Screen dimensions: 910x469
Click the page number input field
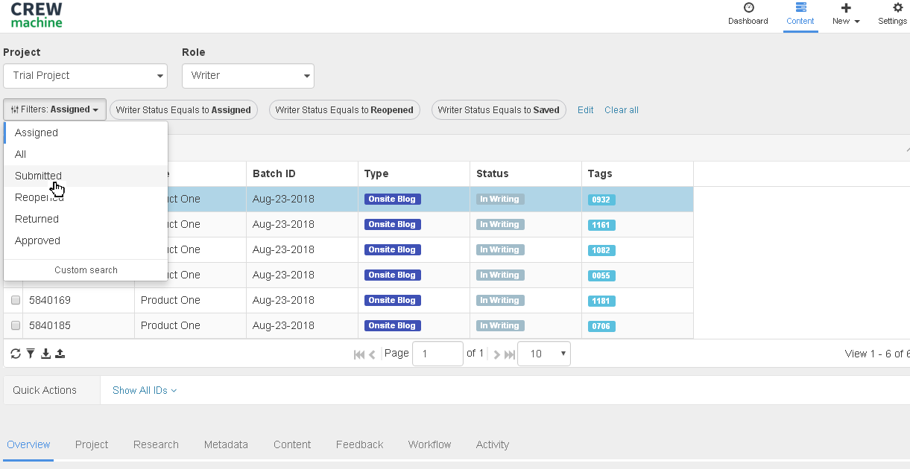pos(438,354)
